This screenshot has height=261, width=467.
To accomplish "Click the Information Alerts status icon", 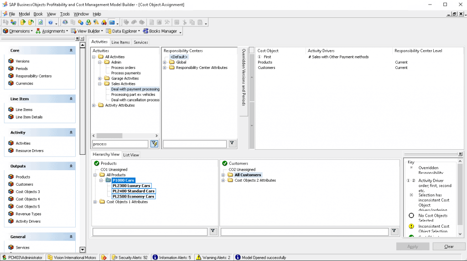I will coord(155,257).
